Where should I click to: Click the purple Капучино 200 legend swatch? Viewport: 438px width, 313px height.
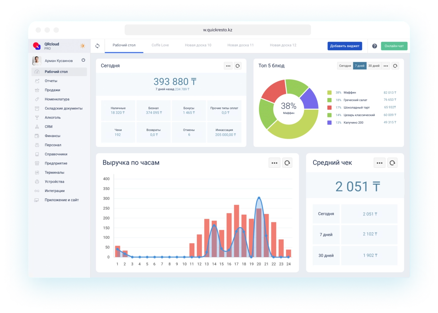329,123
